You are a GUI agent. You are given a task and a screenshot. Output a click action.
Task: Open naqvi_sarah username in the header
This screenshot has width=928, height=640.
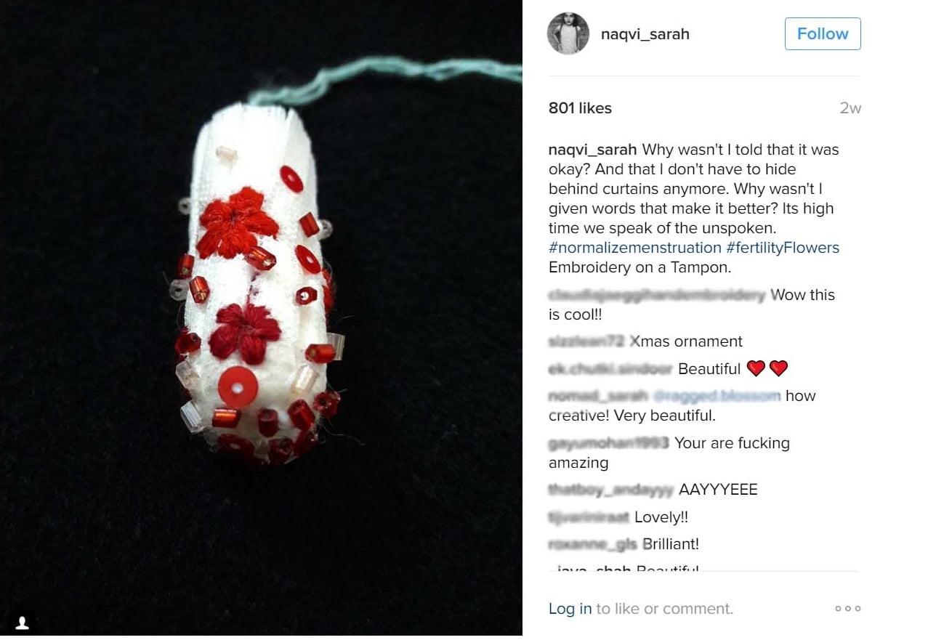tap(645, 33)
